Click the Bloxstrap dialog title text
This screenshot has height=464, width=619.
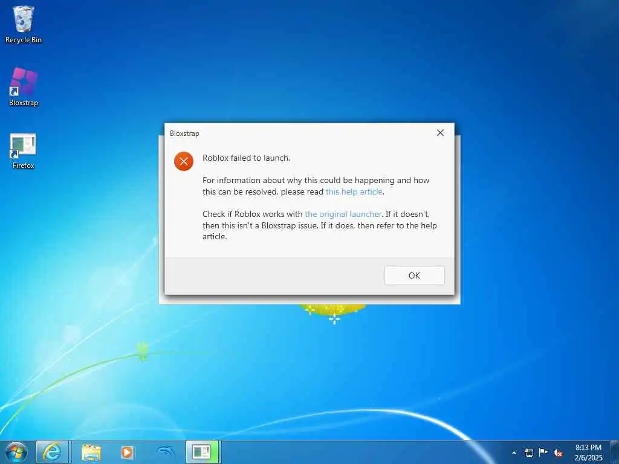[184, 134]
